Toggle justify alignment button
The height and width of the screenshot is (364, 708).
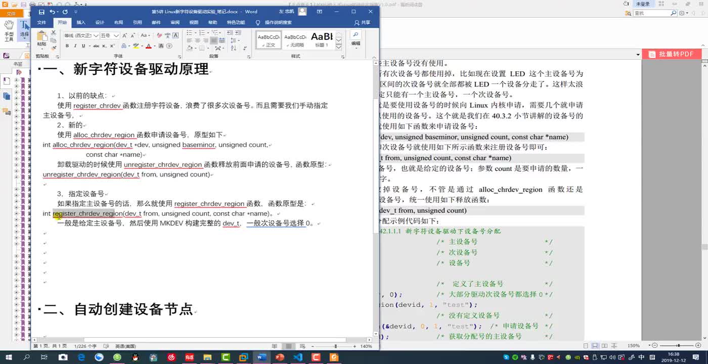tap(213, 40)
